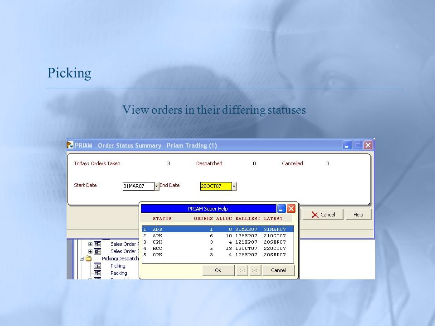This screenshot has height=326, width=435.
Task: Click the previous page << button
Action: [242, 270]
